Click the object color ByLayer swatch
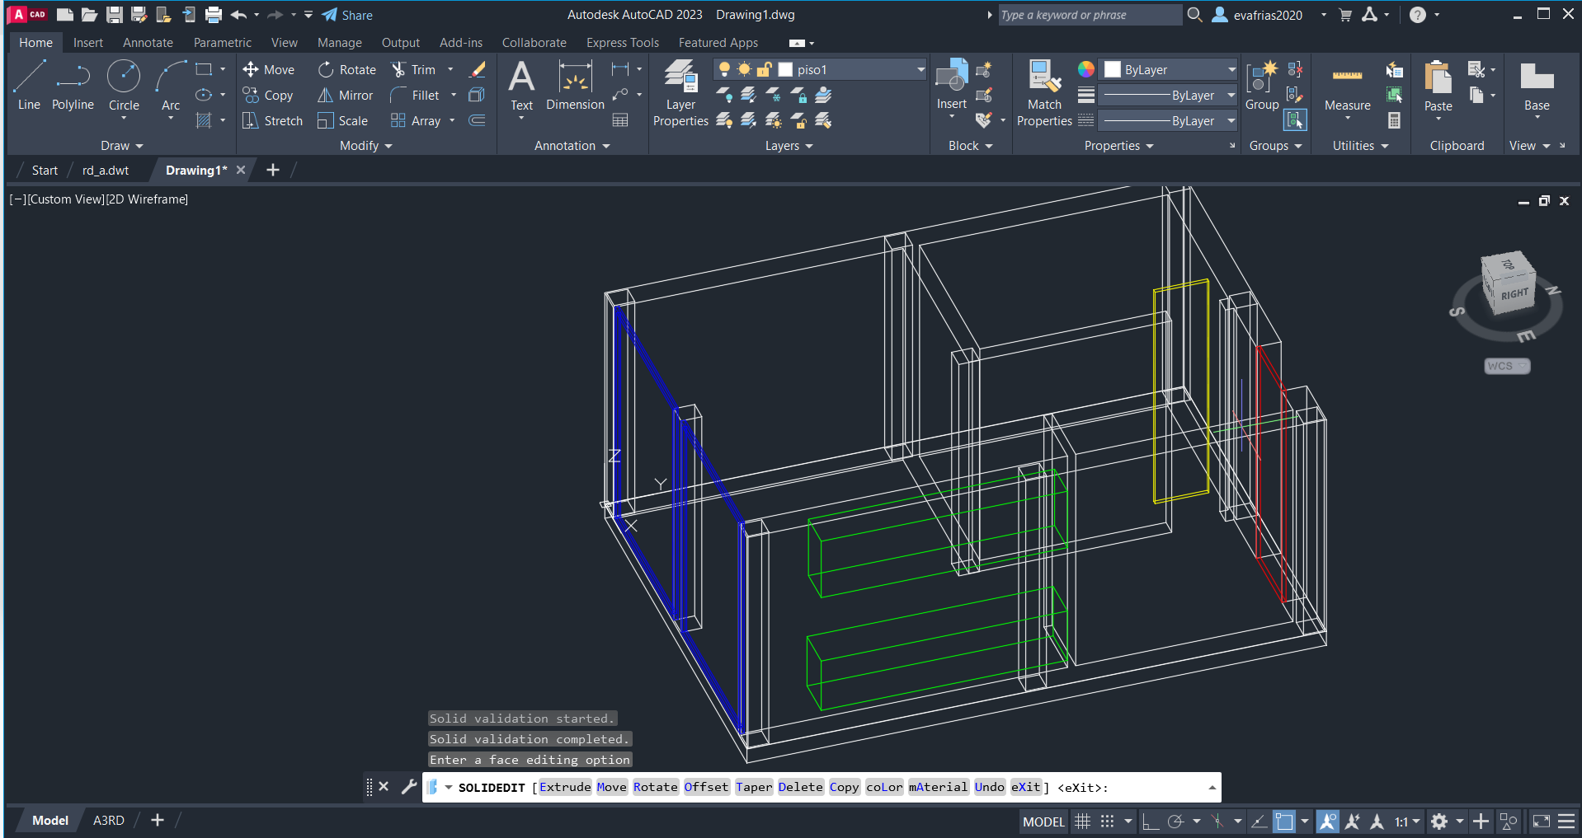The width and height of the screenshot is (1582, 838). (1113, 70)
